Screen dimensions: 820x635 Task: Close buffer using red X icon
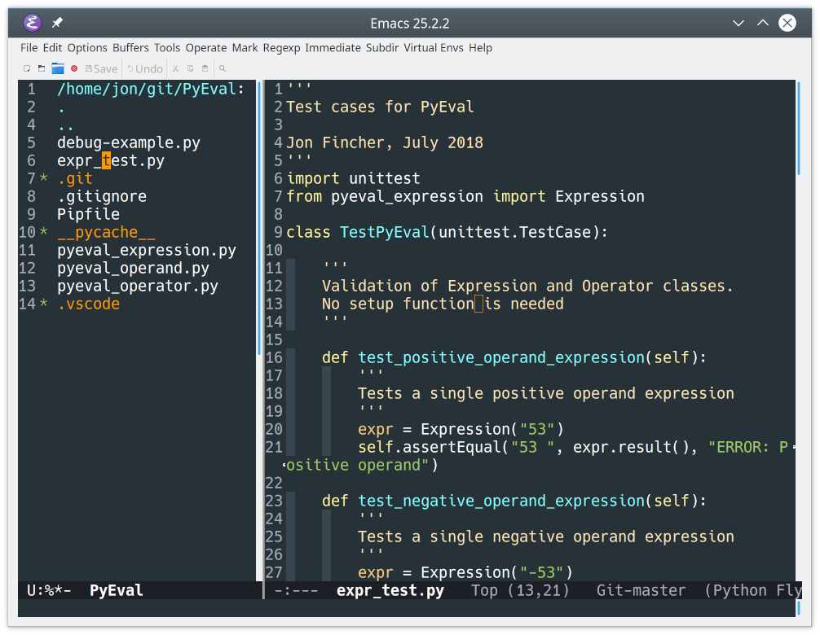74,69
